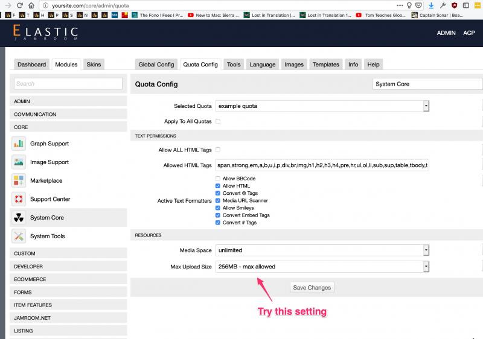483x339 pixels.
Task: Open the Selected Quota dropdown
Action: pyautogui.click(x=322, y=106)
